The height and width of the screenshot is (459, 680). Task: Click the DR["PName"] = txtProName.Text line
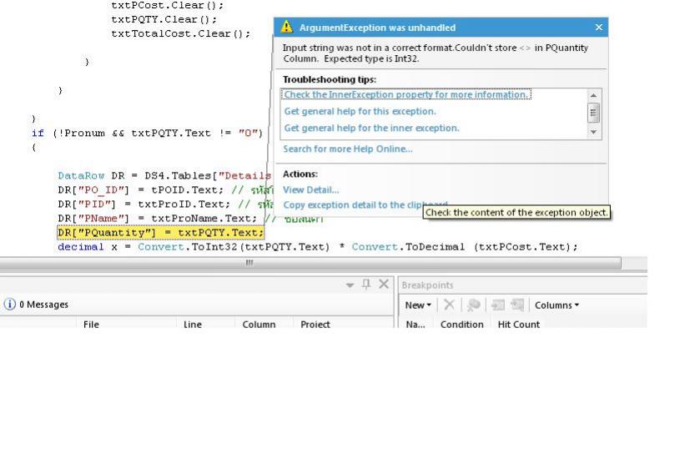158,219
